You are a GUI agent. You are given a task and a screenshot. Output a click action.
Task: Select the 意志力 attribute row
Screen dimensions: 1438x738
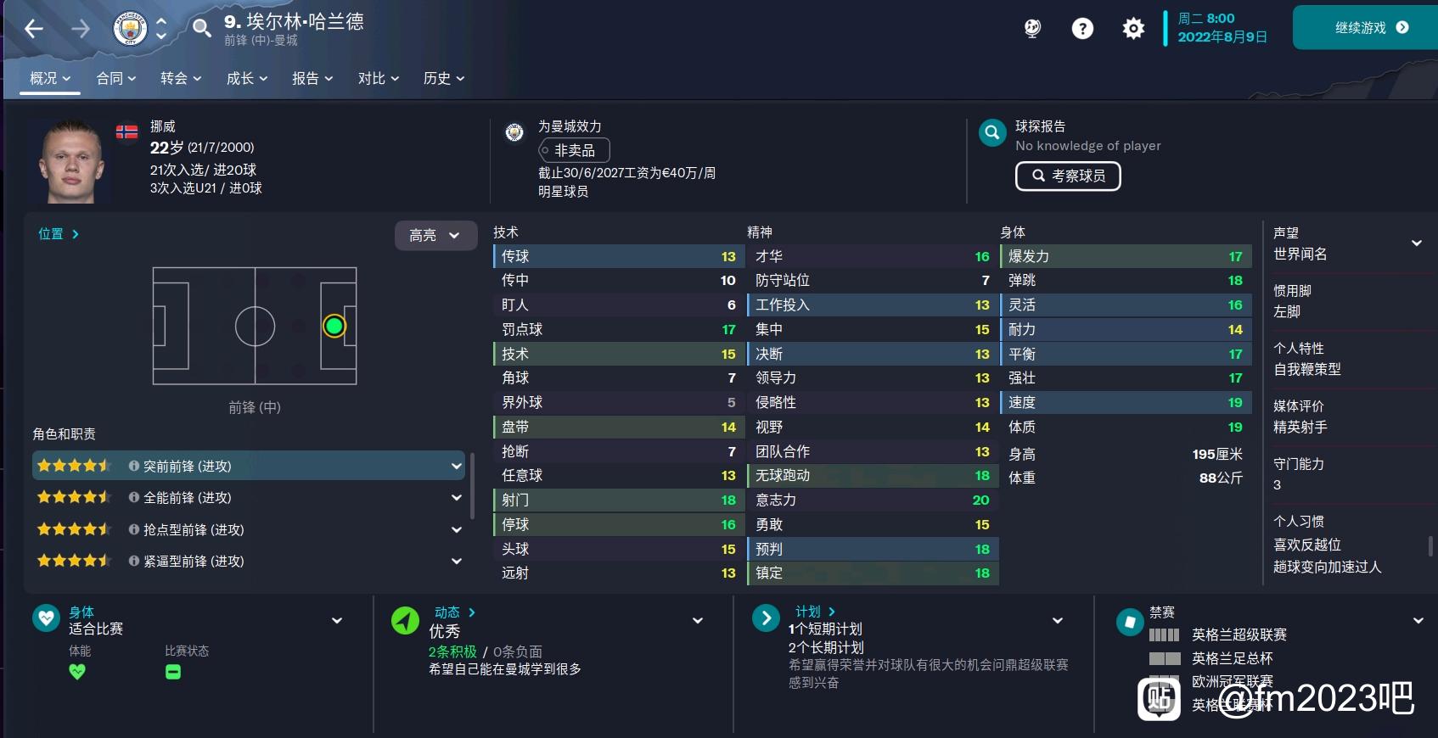872,500
